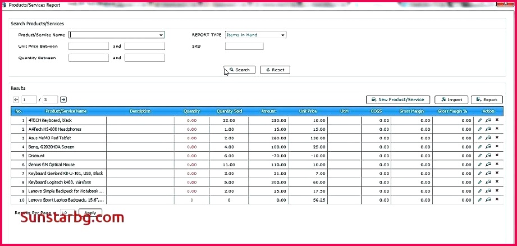This screenshot has width=517, height=246.
Task: Select cell 'Asus MeMO Pad Tablet'
Action: point(67,138)
